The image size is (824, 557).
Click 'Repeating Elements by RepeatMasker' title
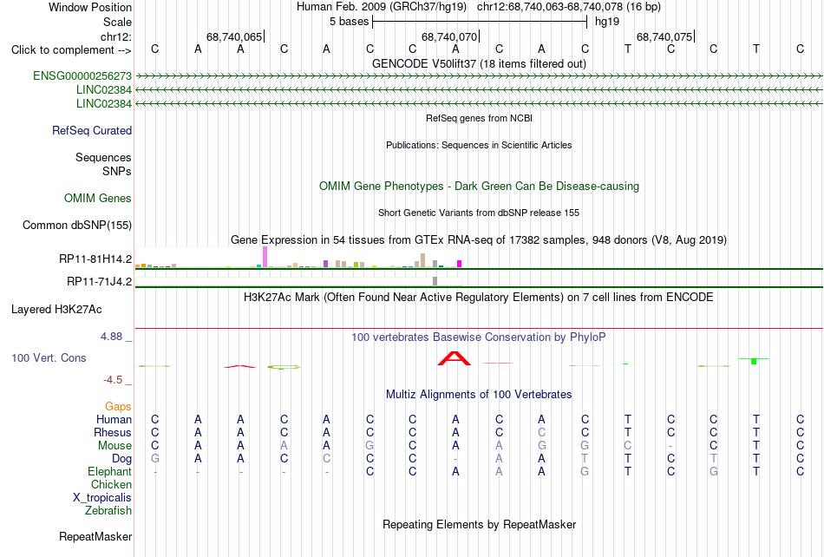pos(479,524)
